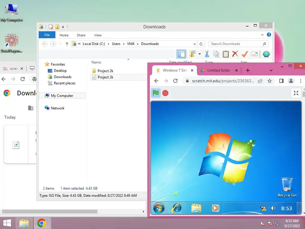Click File Explorer on the Windows taskbar

point(24,223)
